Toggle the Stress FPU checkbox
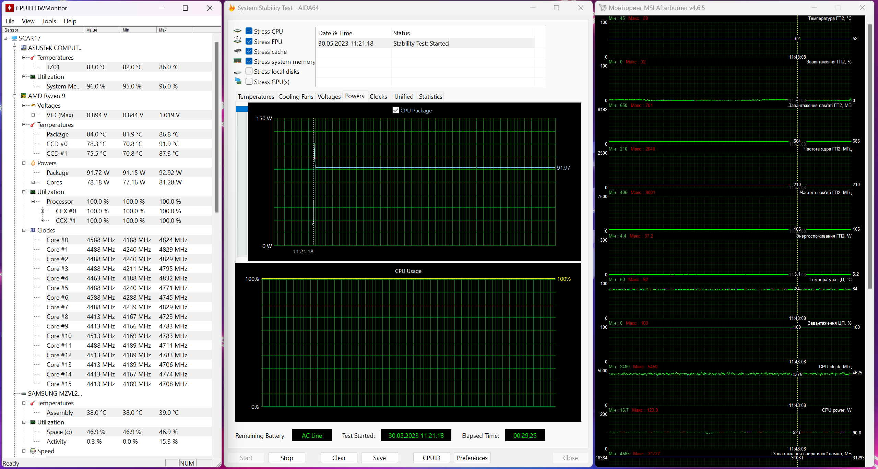The height and width of the screenshot is (469, 878). pos(249,41)
